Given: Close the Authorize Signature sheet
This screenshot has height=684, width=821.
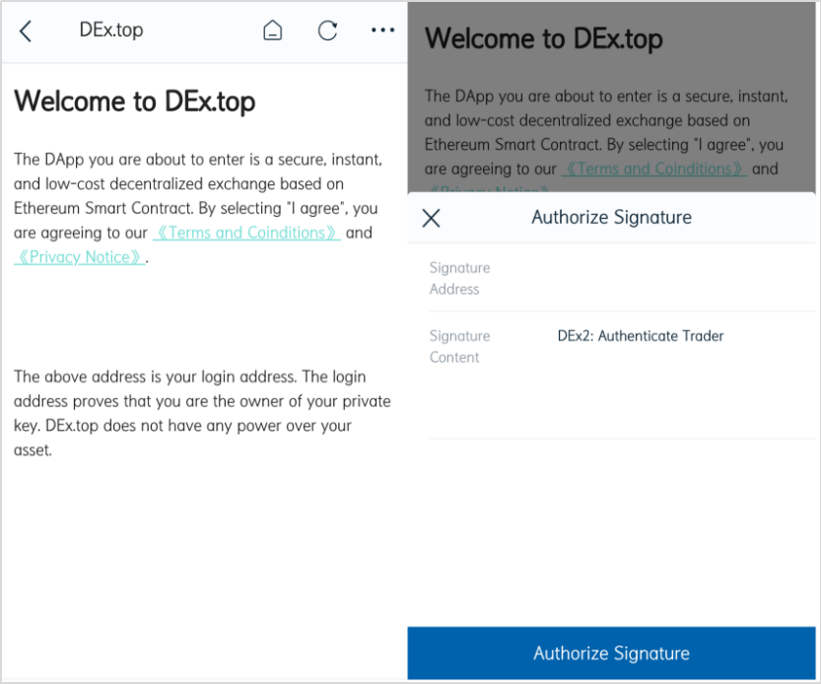Looking at the screenshot, I should [x=431, y=218].
